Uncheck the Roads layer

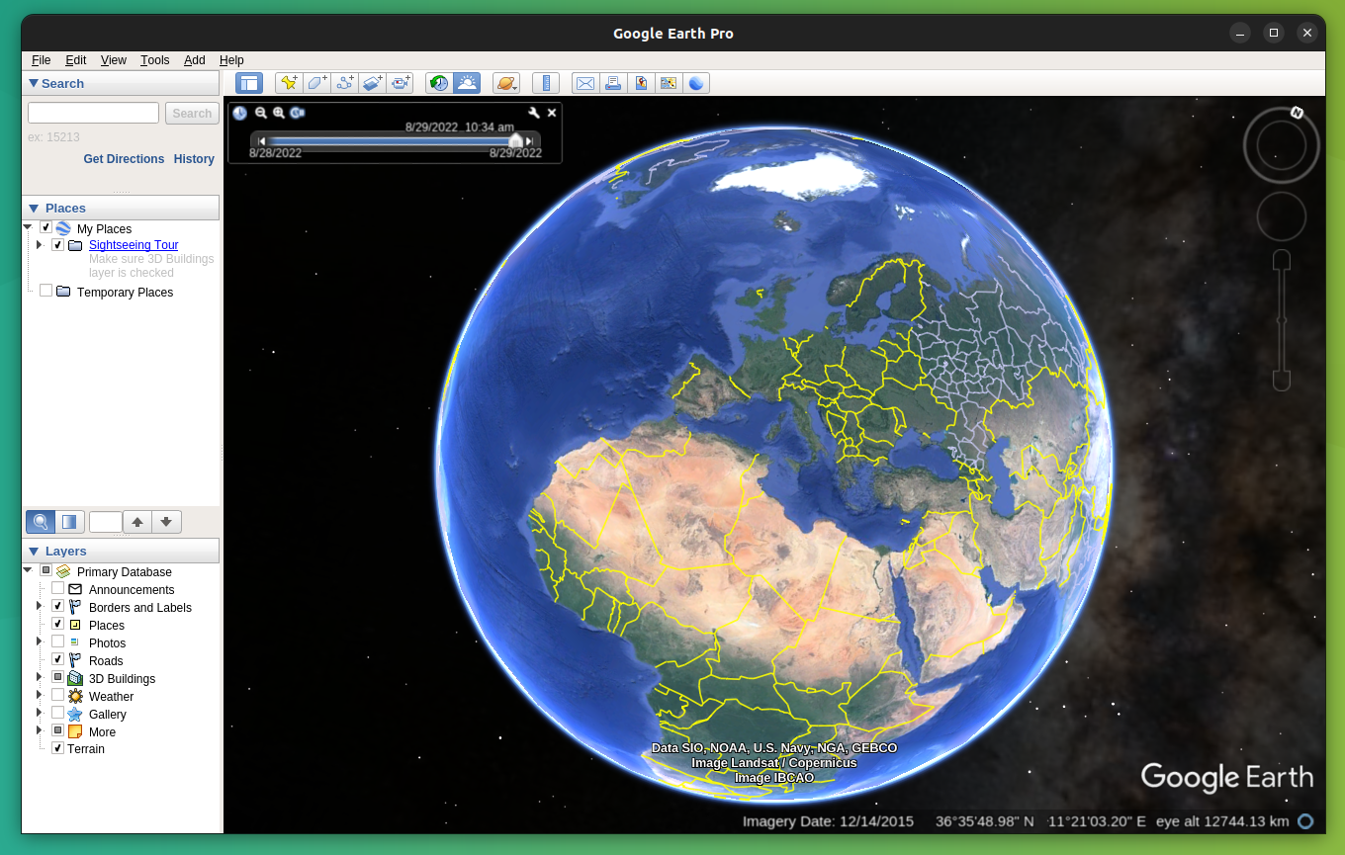click(x=57, y=659)
